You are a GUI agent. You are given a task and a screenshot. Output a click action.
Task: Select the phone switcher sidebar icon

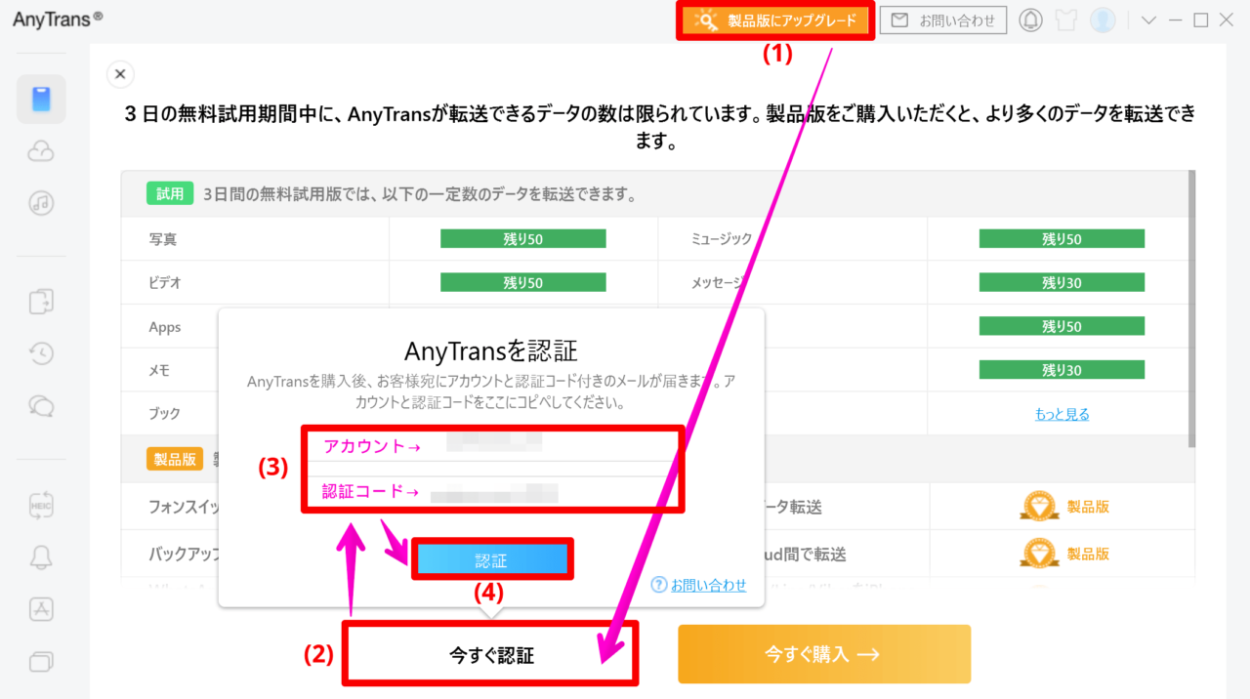41,301
